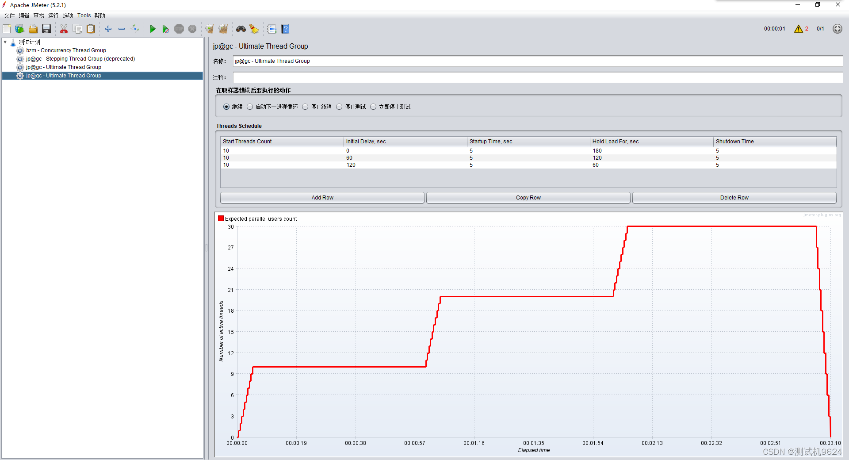
Task: Open the 文件 menu
Action: point(9,15)
